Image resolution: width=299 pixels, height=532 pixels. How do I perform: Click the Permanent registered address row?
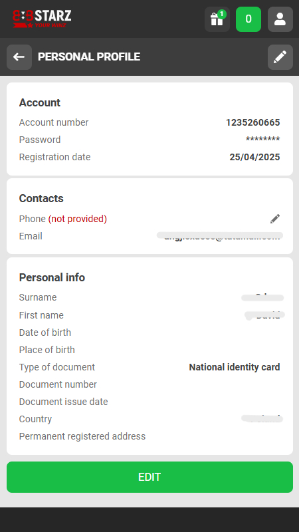(149, 436)
